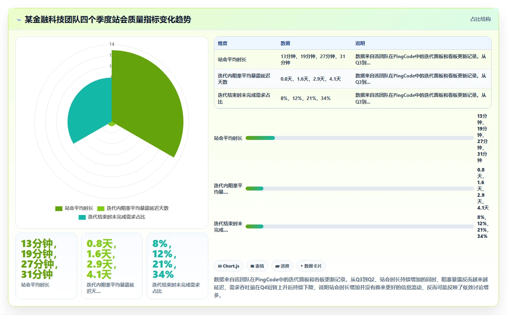Image resolution: width=507 pixels, height=315 pixels.
Task: Toggle 站会平均时长 legend item
Action: click(74, 208)
